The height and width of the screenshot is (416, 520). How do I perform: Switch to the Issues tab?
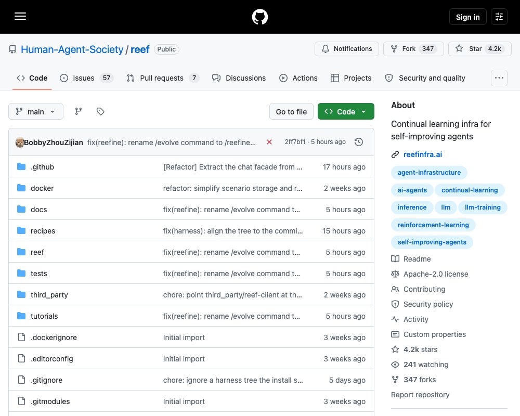point(86,78)
